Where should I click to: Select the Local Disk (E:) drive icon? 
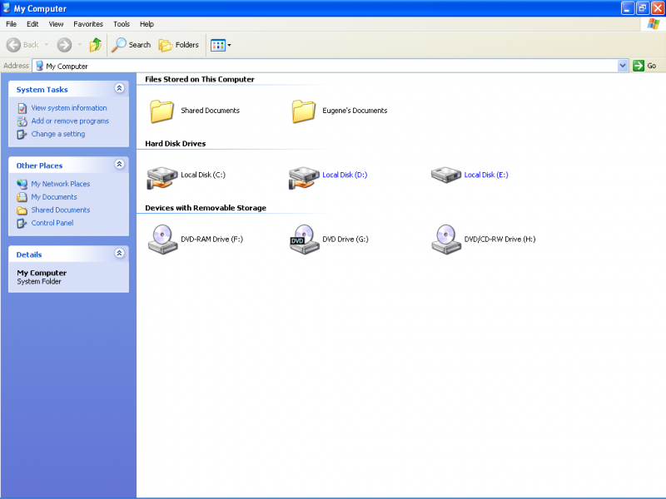coord(446,175)
